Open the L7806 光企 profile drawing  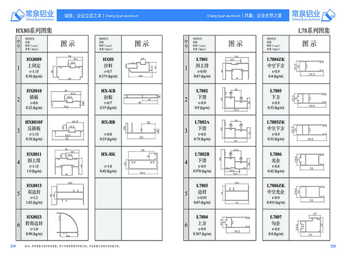pos(310,162)
